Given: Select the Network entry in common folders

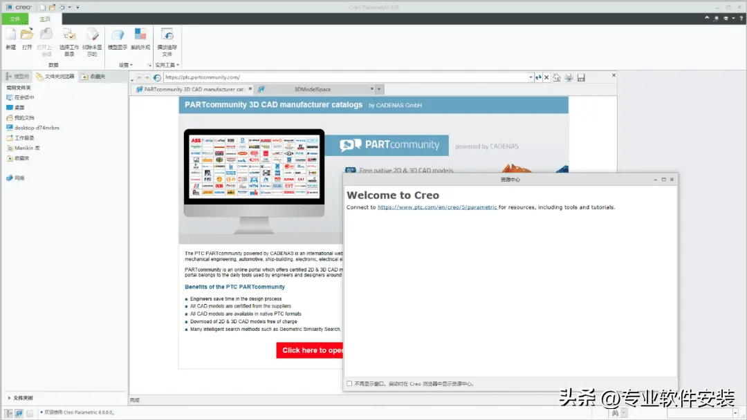Looking at the screenshot, I should tap(15, 178).
